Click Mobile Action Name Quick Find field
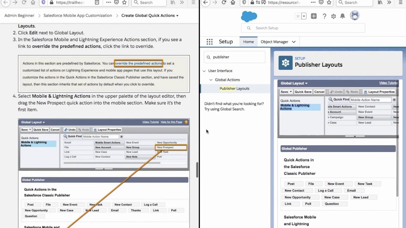The width and height of the screenshot is (406, 228). [371, 100]
